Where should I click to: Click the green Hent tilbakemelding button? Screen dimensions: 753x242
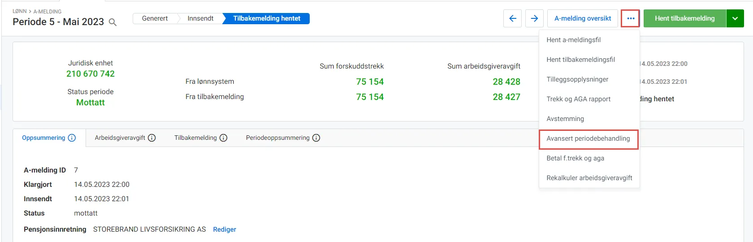pos(684,18)
